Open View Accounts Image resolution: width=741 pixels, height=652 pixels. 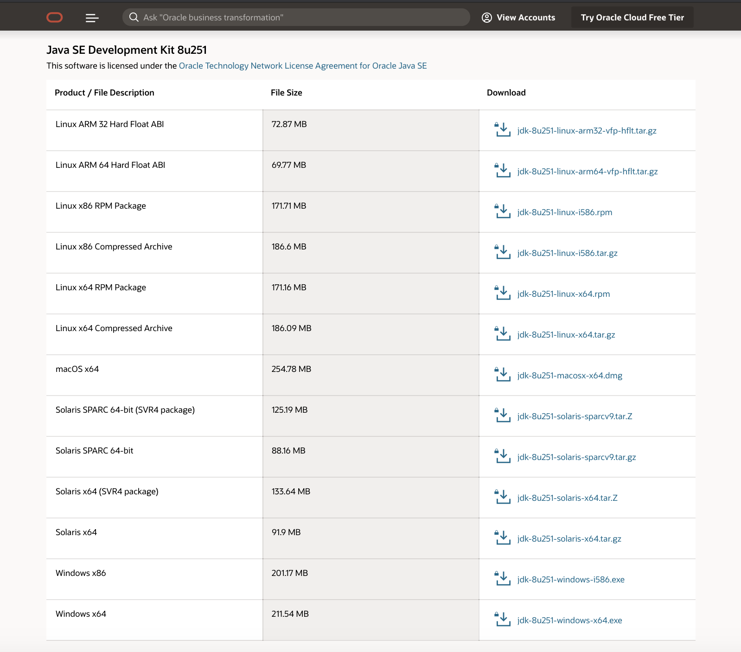pos(518,18)
